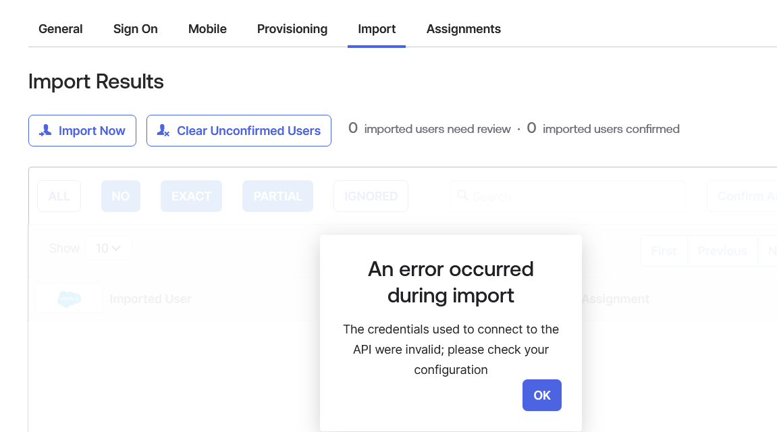
Task: Filter results by ALL
Action: (x=59, y=196)
